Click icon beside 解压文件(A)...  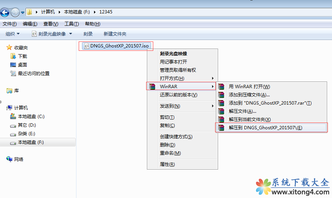pyautogui.click(x=221, y=111)
